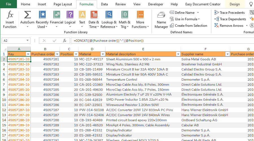This screenshot has width=254, height=141.
Task: Click cell Solna Metal Goods AB
Action: 205,59
